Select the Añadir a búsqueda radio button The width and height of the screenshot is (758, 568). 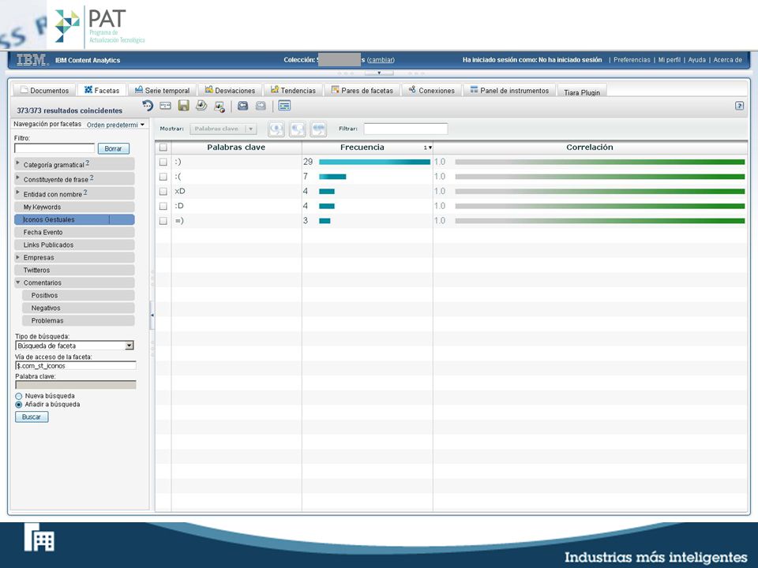tap(19, 405)
